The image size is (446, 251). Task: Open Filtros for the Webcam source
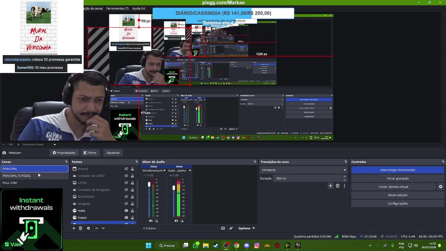pyautogui.click(x=90, y=153)
